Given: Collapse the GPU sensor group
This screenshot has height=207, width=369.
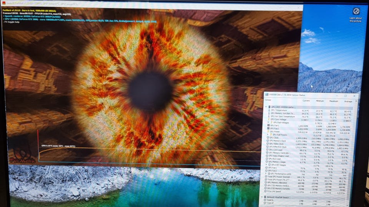Looking at the screenshot, I should coord(266,107).
